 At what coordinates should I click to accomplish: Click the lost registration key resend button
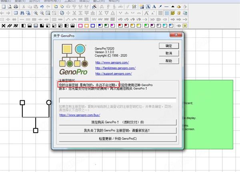coord(118,131)
